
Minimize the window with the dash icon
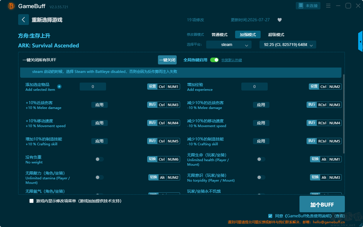point(338,6)
